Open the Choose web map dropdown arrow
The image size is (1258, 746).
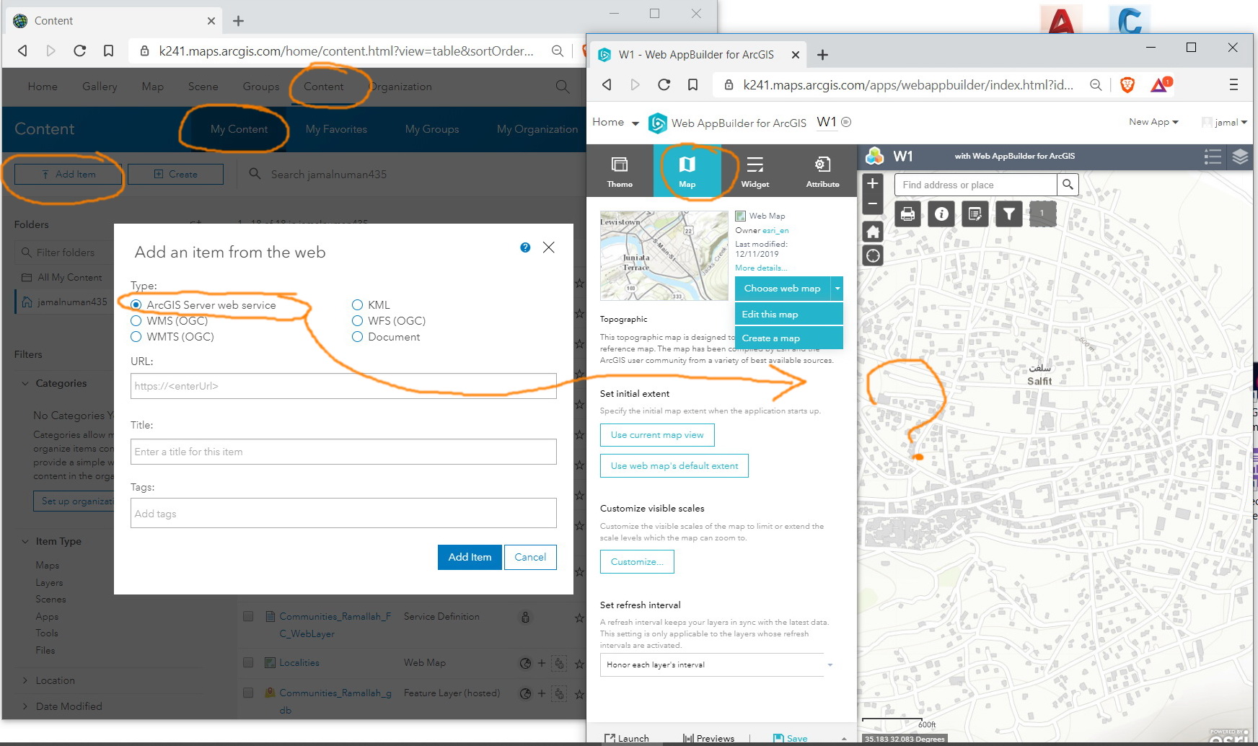pos(837,289)
